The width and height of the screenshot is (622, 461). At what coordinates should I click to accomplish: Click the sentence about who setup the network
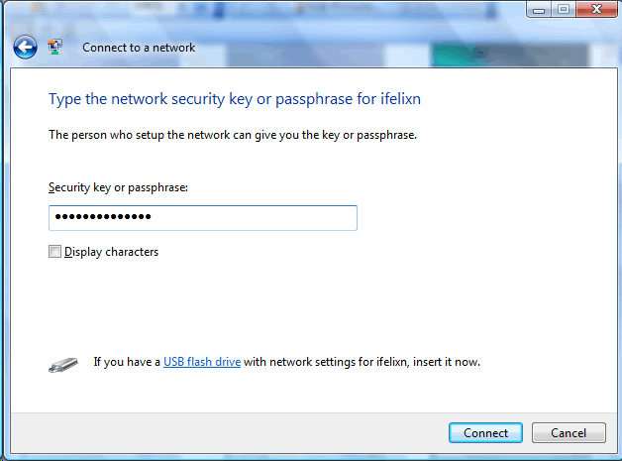pyautogui.click(x=233, y=135)
